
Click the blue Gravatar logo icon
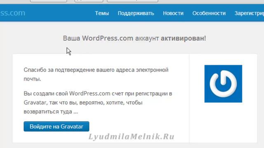click(223, 84)
